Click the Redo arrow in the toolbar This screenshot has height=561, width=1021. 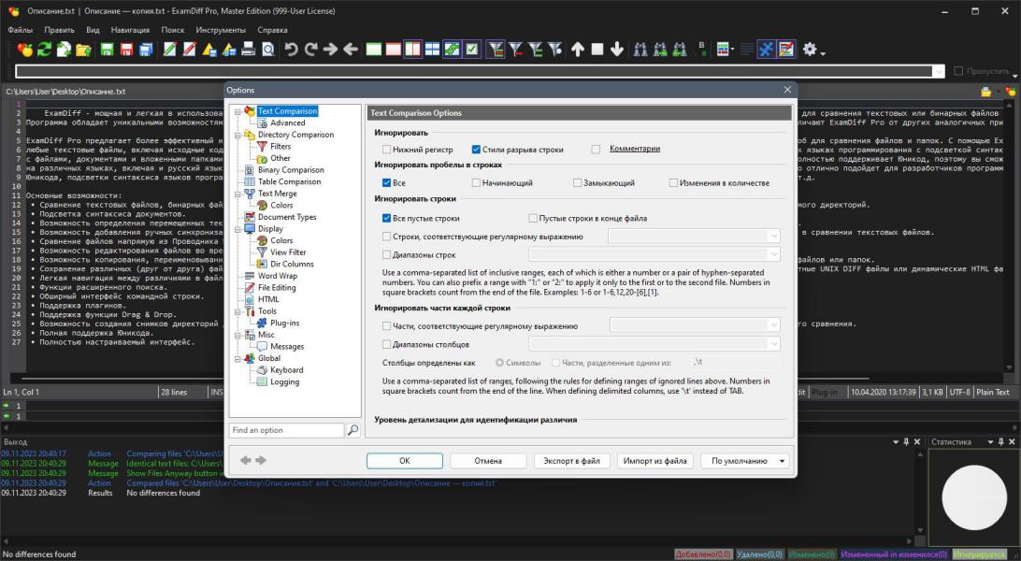tap(311, 50)
